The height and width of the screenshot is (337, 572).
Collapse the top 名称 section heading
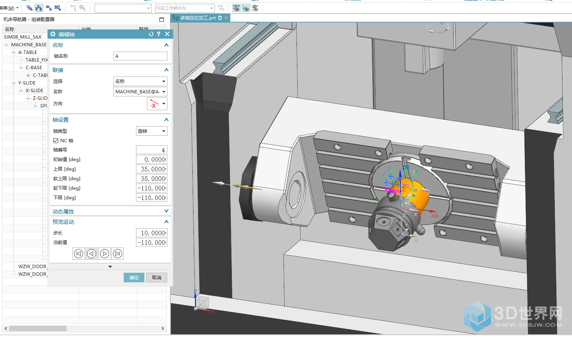click(166, 45)
